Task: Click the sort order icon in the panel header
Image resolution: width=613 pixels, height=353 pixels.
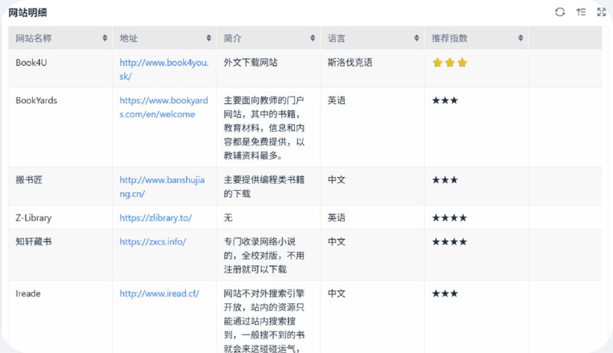Action: coord(581,12)
